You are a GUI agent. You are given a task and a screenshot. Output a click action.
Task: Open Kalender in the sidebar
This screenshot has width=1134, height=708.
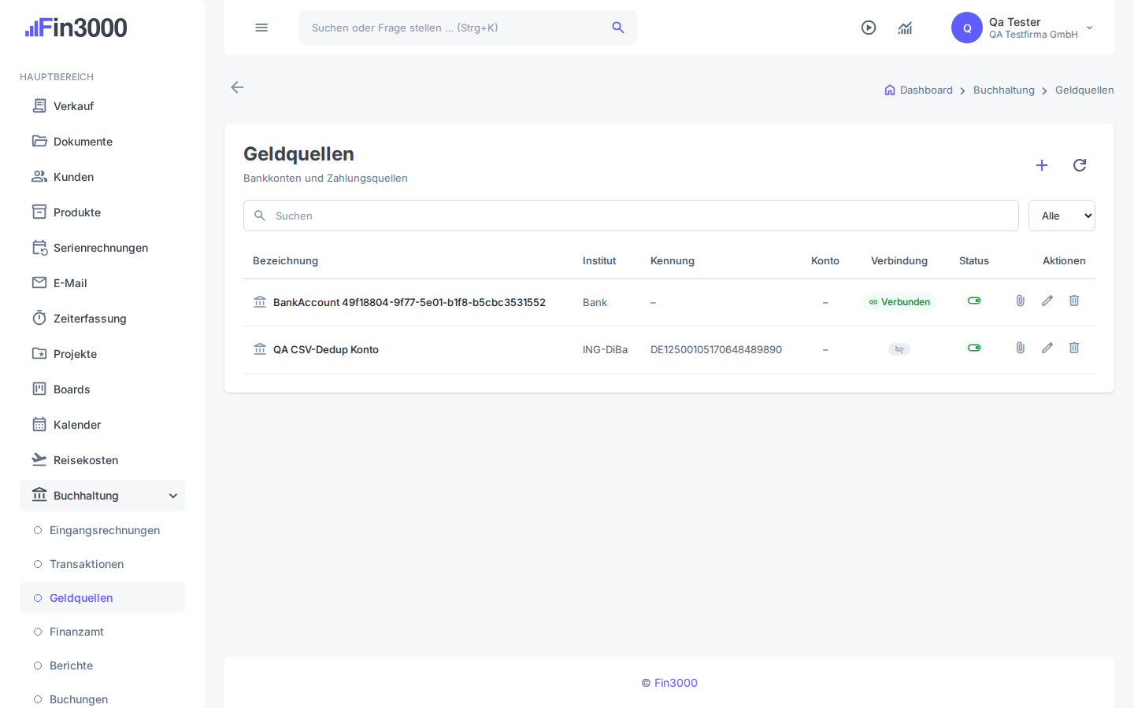102,425
